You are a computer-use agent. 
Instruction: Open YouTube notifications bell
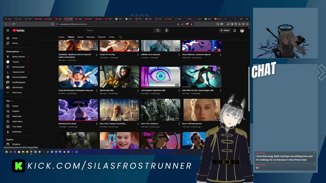(x=235, y=30)
